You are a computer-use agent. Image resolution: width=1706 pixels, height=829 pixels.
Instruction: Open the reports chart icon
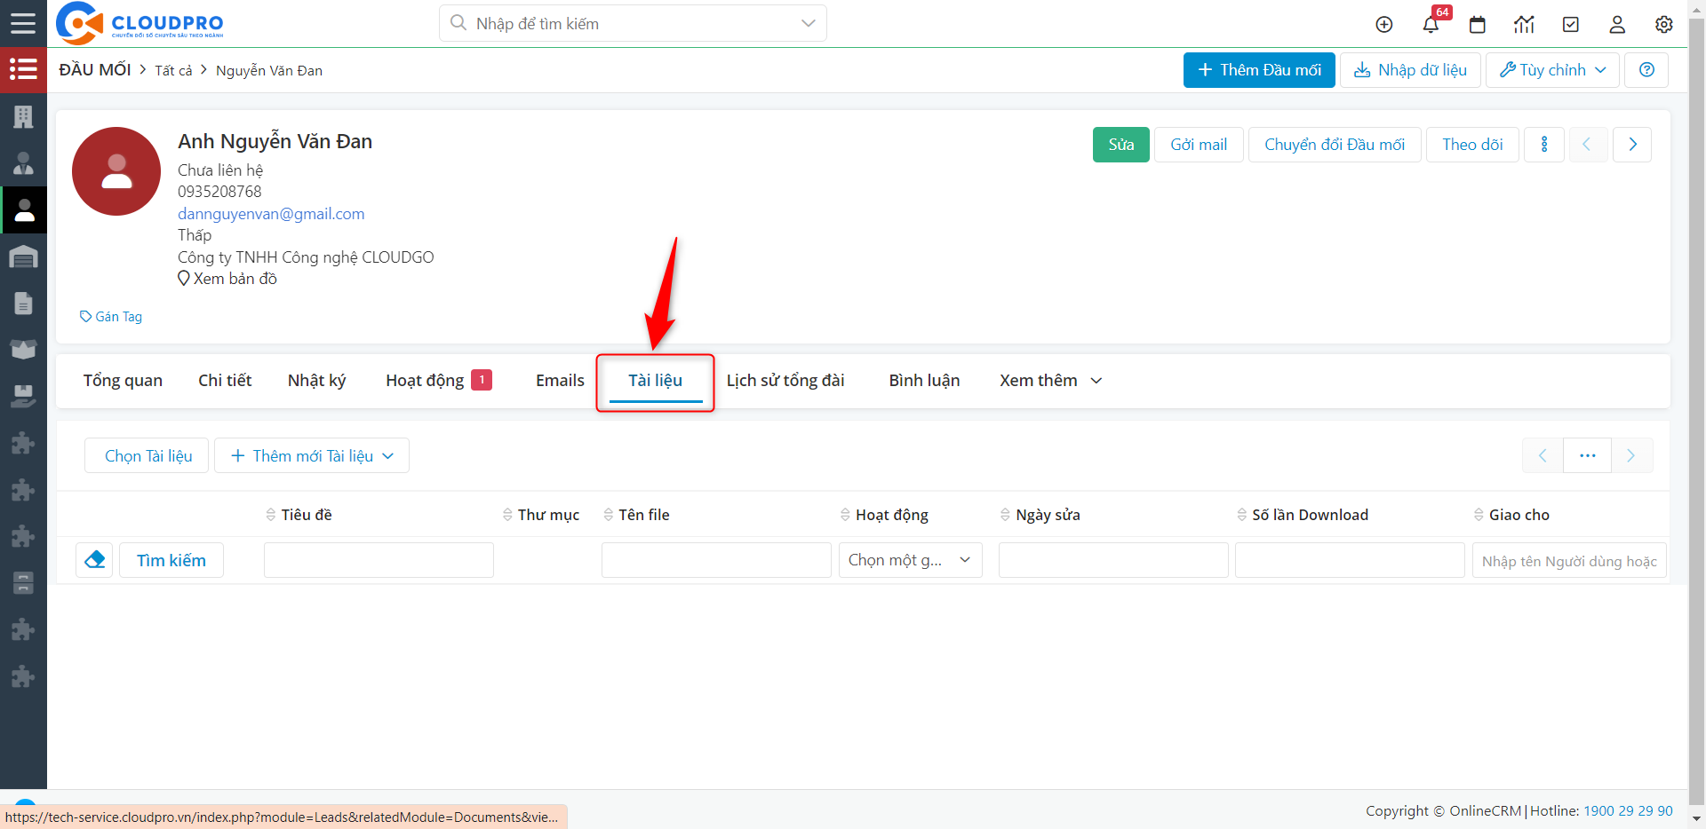click(x=1524, y=25)
